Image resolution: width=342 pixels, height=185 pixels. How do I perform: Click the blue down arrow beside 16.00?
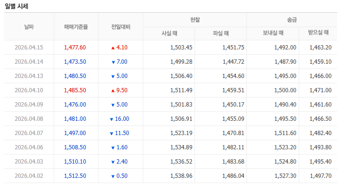tap(111, 119)
